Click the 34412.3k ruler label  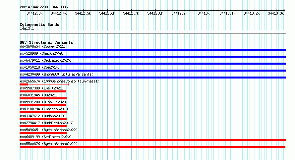[34, 13]
